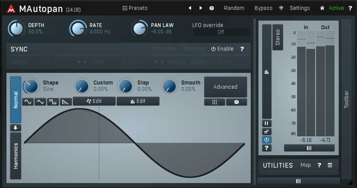Toggle the meters power button
Image resolution: width=357 pixels, height=188 pixels.
click(x=267, y=140)
